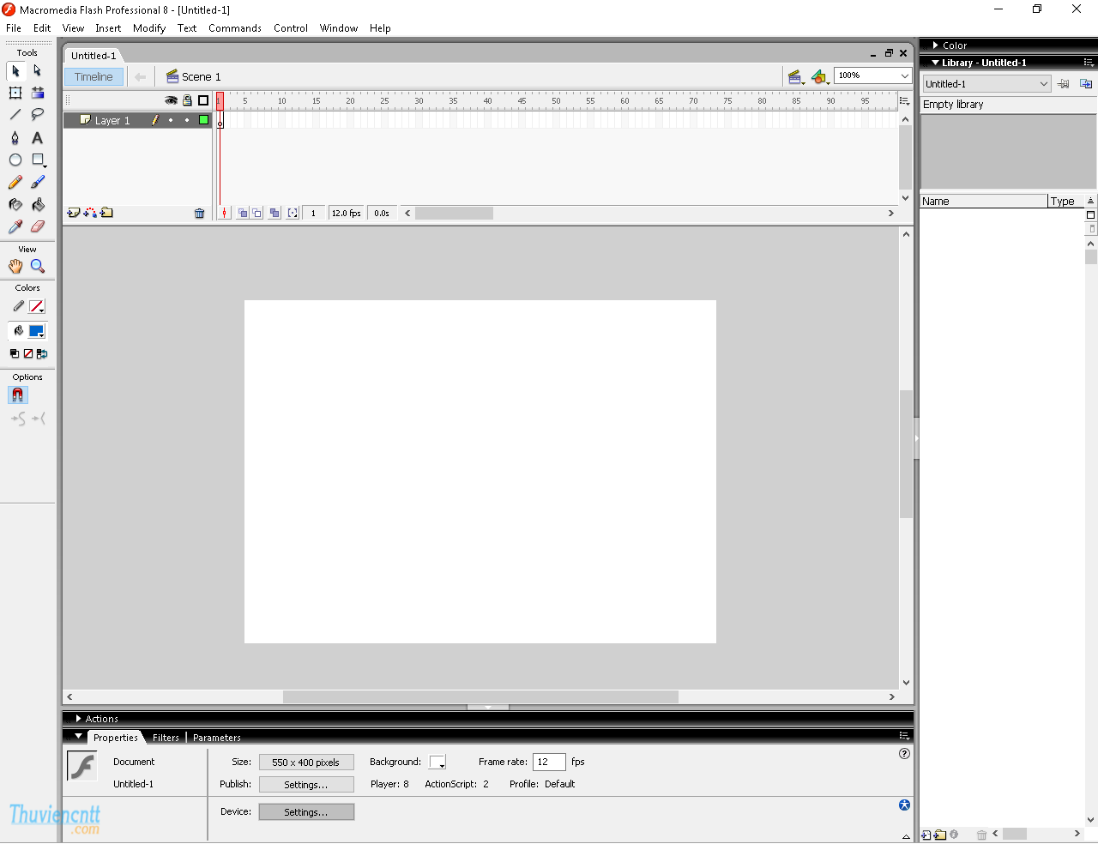Click the Insert Layer icon

pos(74,213)
